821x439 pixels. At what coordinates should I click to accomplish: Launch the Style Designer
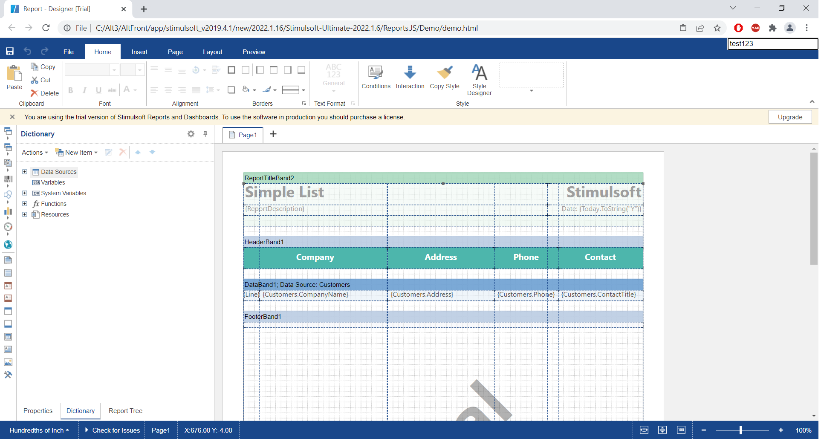tap(480, 80)
